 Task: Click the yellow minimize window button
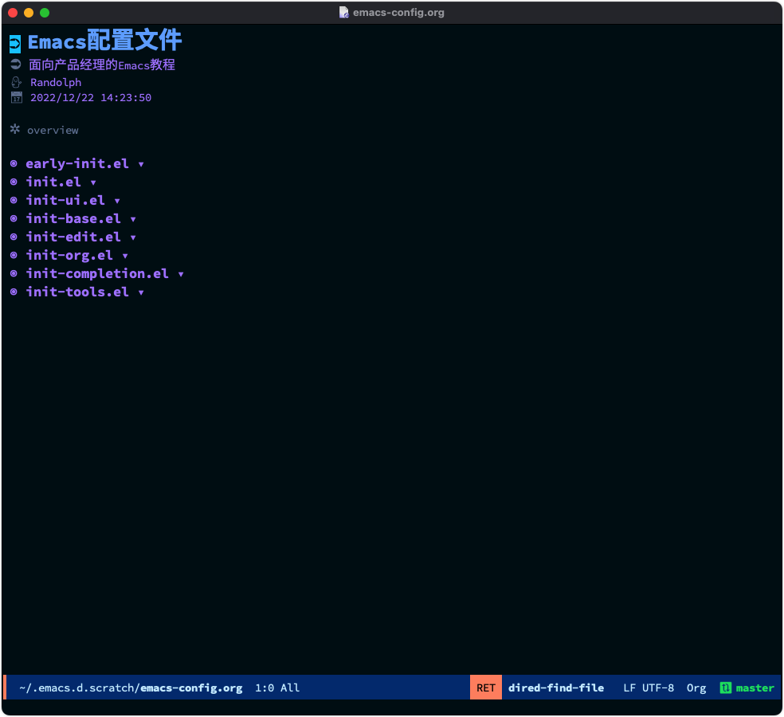click(29, 13)
